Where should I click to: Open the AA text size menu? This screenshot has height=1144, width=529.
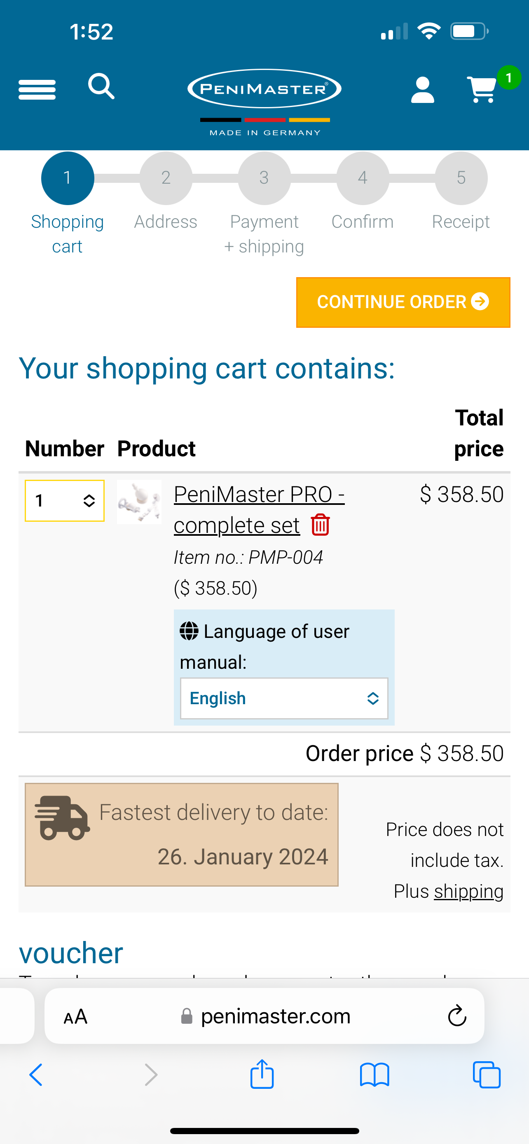[75, 1016]
